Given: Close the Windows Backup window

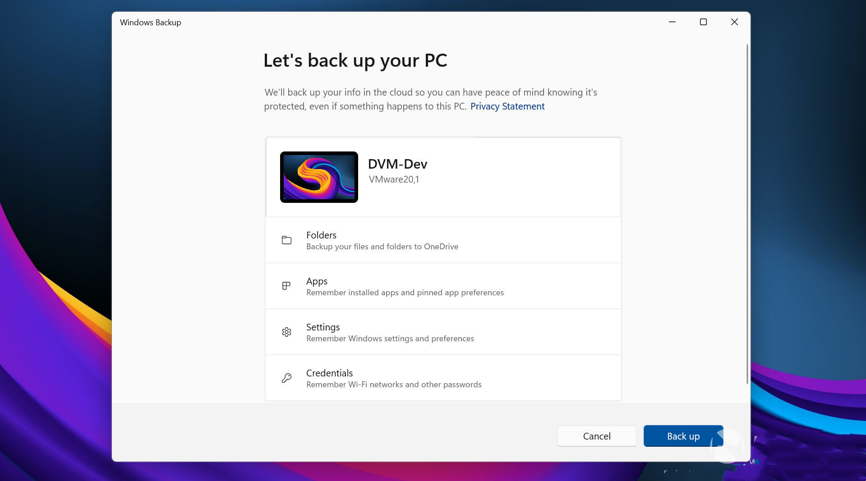Looking at the screenshot, I should pos(734,22).
